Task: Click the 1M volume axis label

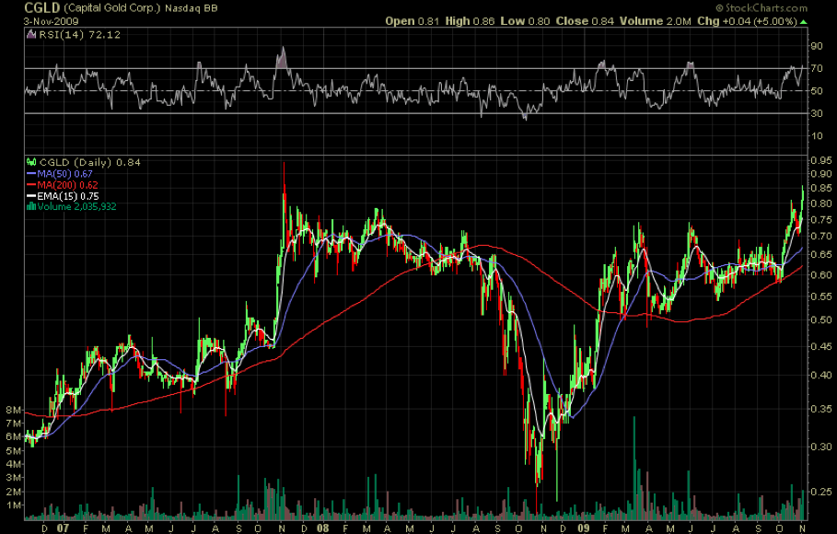Action: point(13,505)
